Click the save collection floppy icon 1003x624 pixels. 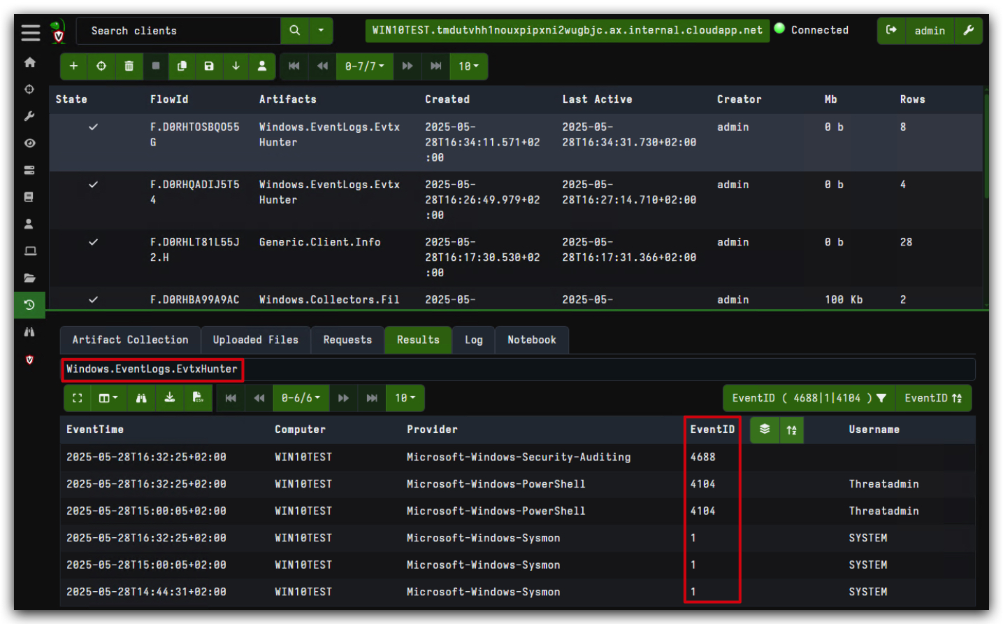tap(209, 66)
